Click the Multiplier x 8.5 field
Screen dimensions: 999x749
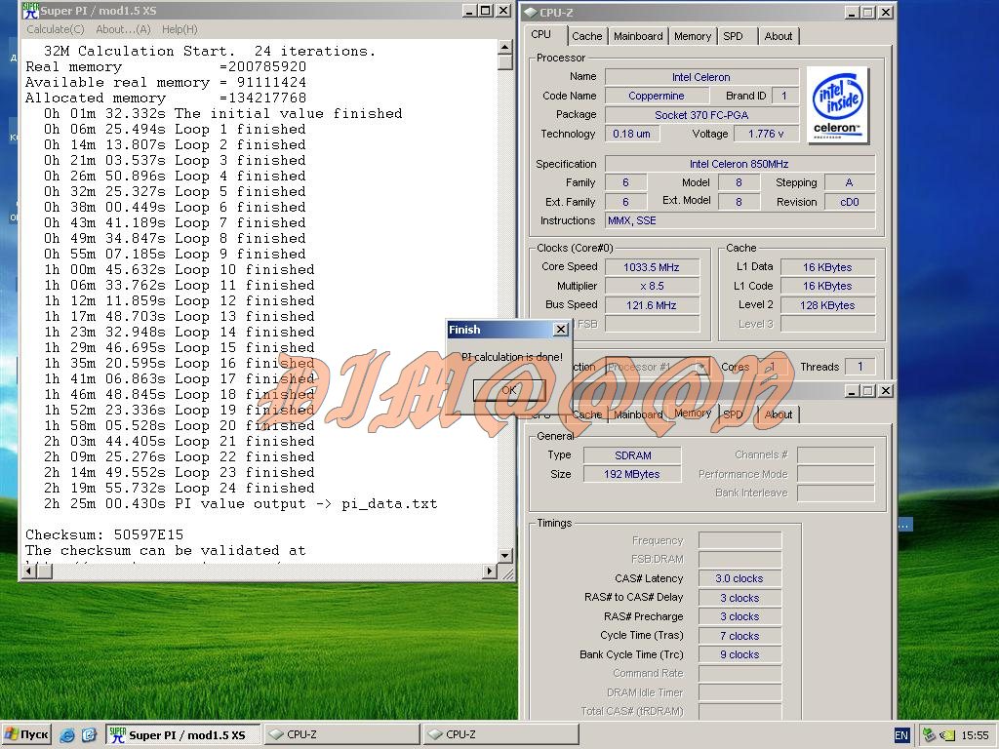point(652,286)
